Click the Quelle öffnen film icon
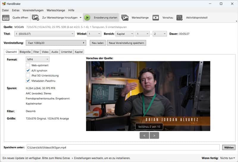Screen dimensions: 238x162 click(x=6, y=18)
